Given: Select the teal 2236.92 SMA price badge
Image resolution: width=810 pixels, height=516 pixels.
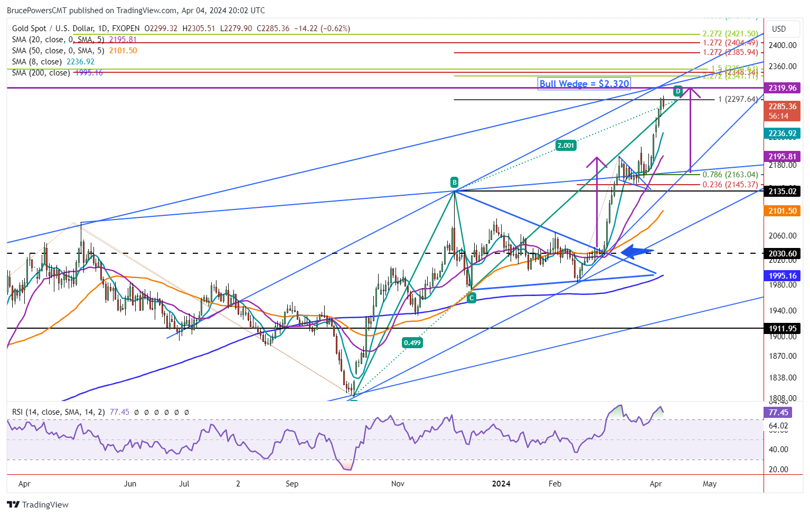Looking at the screenshot, I should tap(782, 133).
